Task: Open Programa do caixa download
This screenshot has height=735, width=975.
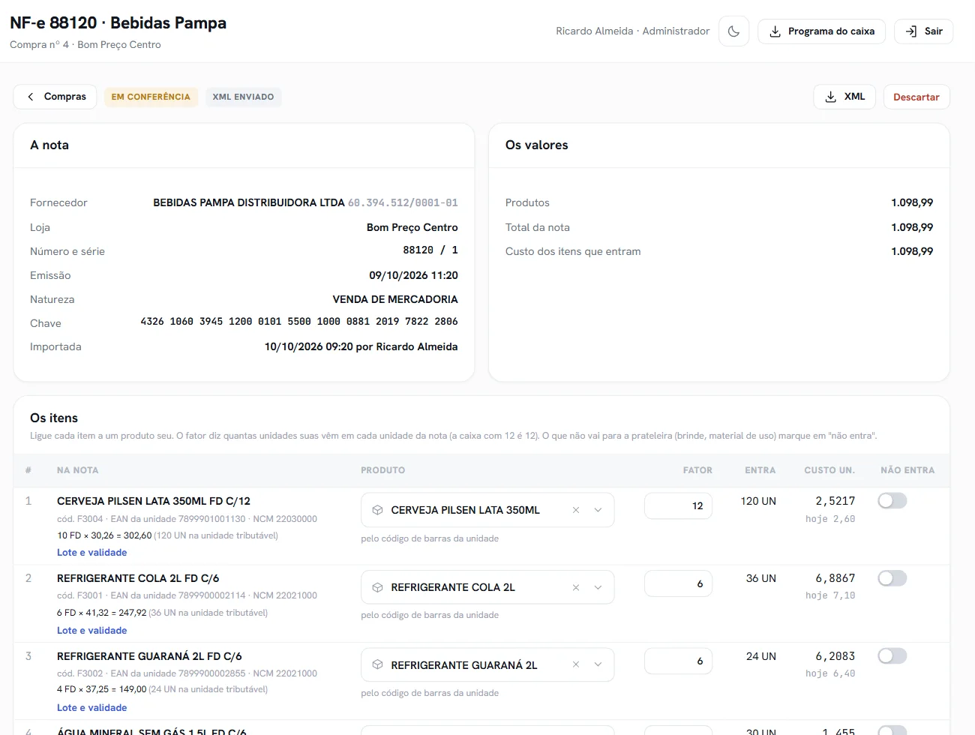Action: pyautogui.click(x=821, y=31)
